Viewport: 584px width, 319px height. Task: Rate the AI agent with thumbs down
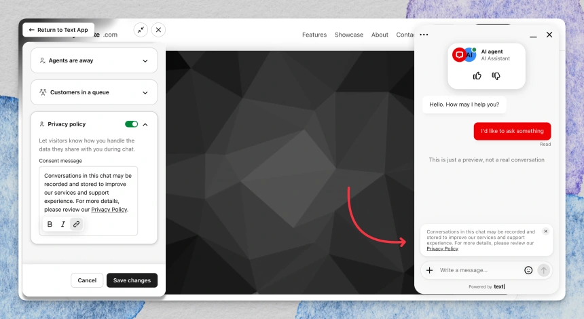tap(496, 76)
